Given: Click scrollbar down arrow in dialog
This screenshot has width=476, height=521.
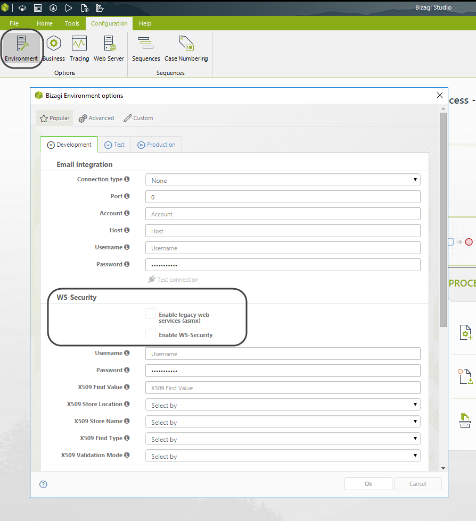Looking at the screenshot, I should [443, 468].
